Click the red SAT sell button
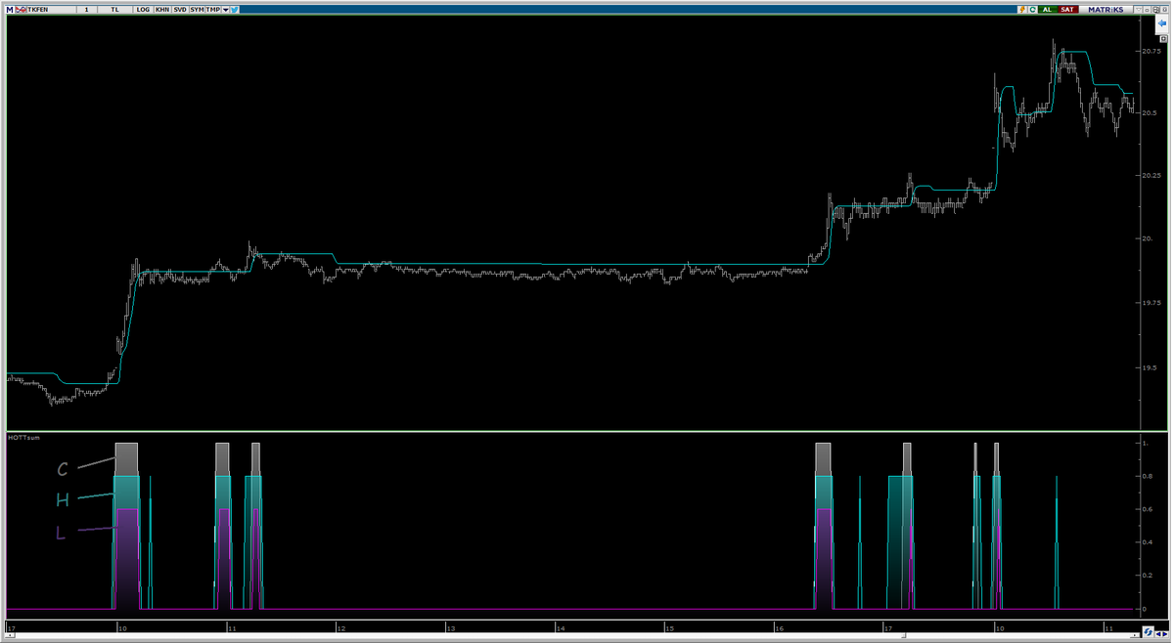This screenshot has height=643, width=1174. [1068, 10]
